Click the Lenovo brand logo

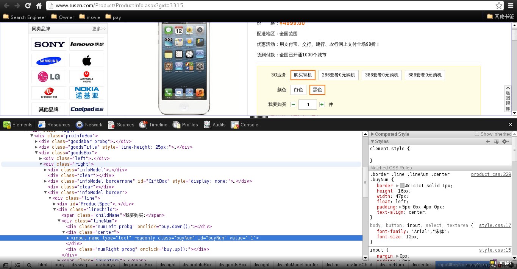pos(87,44)
